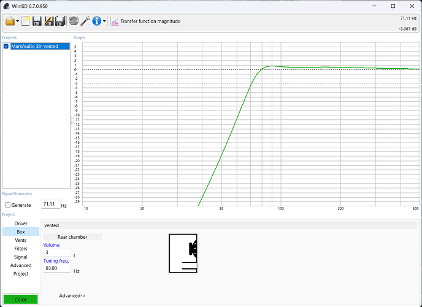422x307 pixels.
Task: Open settings with the wrench icon
Action: point(85,21)
